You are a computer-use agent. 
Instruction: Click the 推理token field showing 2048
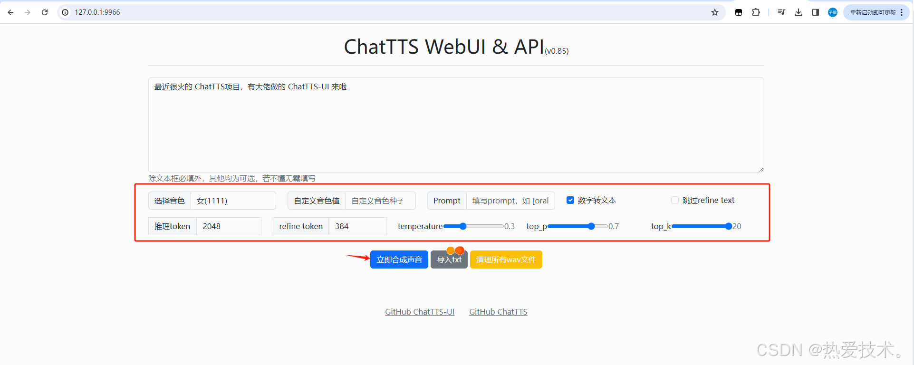click(x=229, y=226)
